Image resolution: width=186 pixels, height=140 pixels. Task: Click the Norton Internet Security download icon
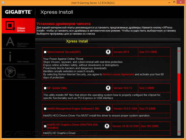click(108, 52)
